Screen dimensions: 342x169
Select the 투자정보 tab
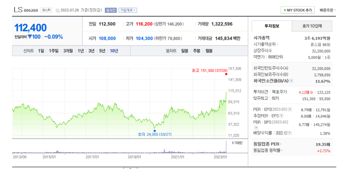[272, 26]
